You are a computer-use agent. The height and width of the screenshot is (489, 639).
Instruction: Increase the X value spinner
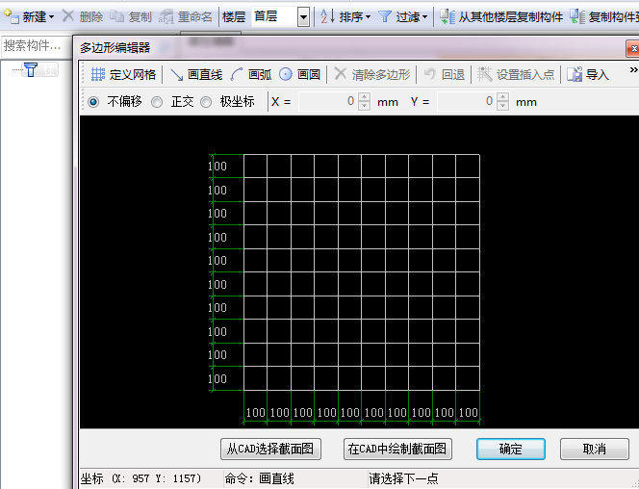point(365,97)
